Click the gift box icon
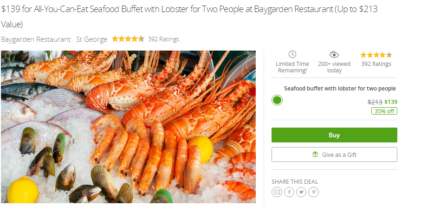 point(315,154)
